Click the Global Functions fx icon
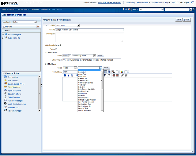Screen dimensions: 196x156 click(x=5, y=97)
